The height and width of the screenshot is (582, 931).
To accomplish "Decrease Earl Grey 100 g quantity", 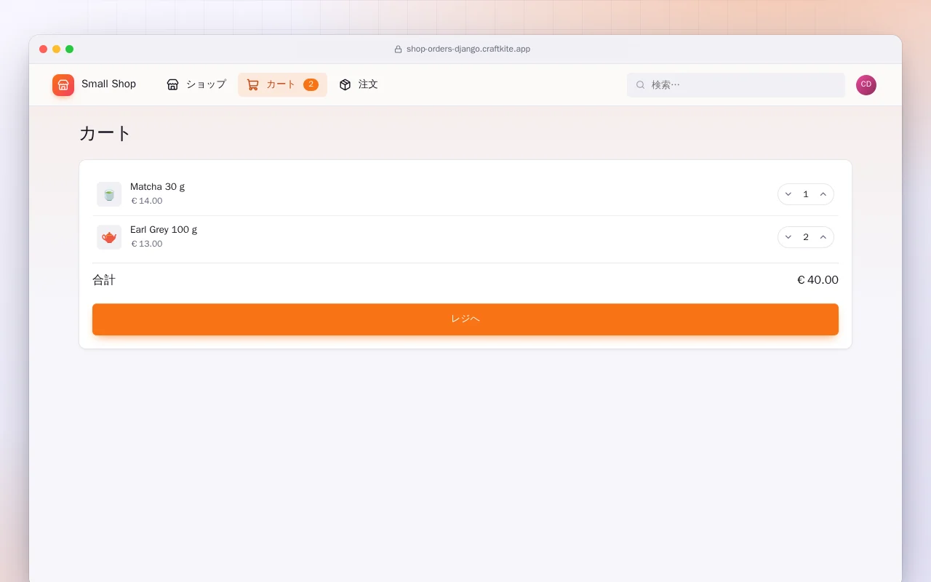I will coord(788,237).
